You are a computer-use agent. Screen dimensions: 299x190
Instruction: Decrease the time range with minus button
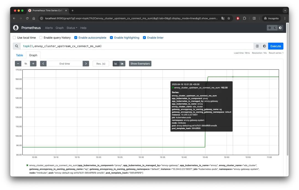click(x=18, y=64)
